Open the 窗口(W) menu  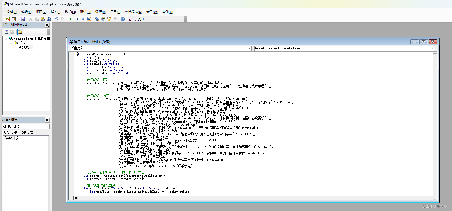point(152,12)
